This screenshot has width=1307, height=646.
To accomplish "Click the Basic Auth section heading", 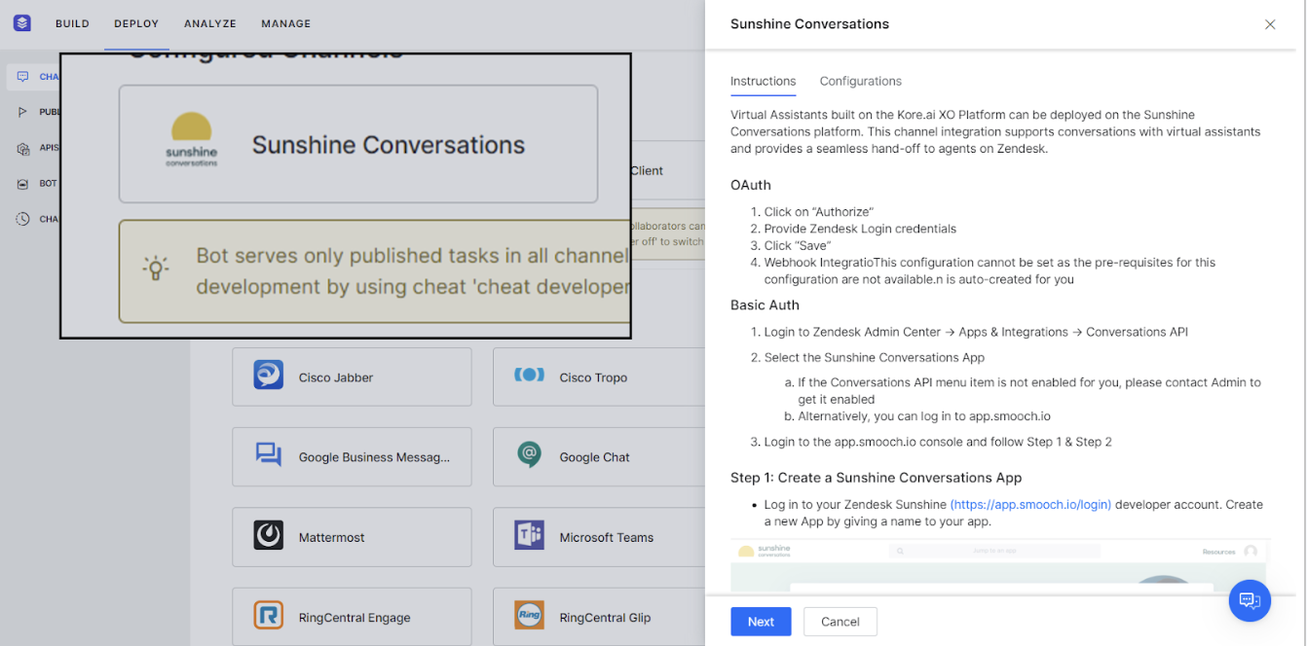I will tap(766, 305).
